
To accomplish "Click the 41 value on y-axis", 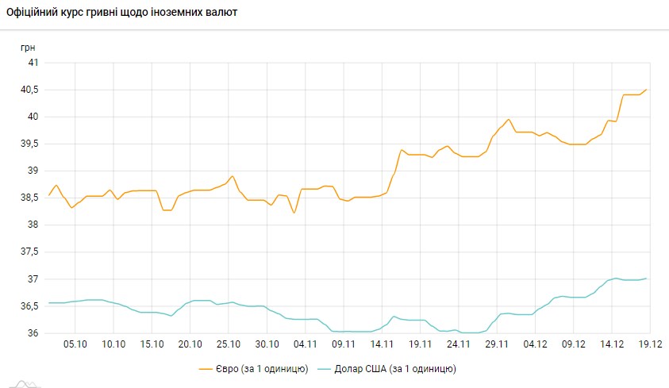I will 33,63.
